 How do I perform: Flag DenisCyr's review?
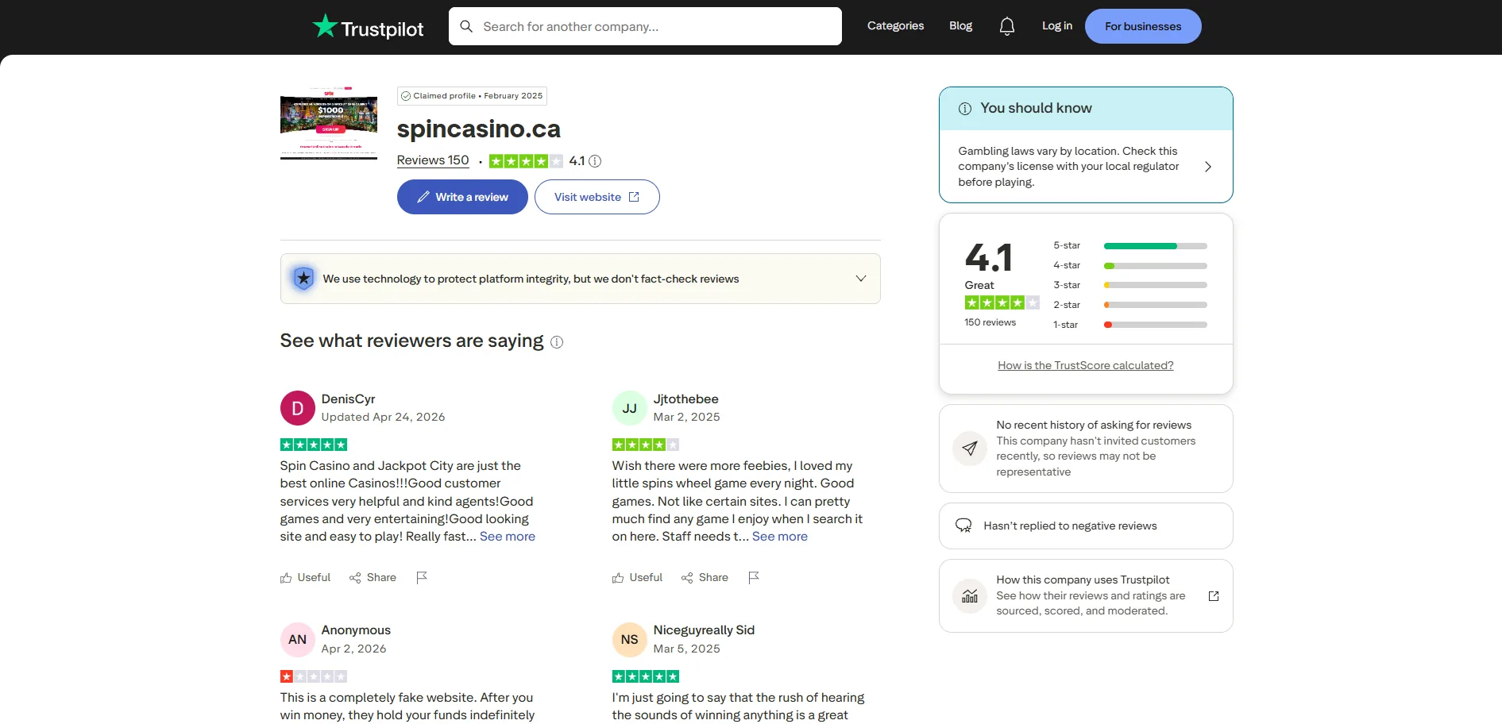coord(422,578)
